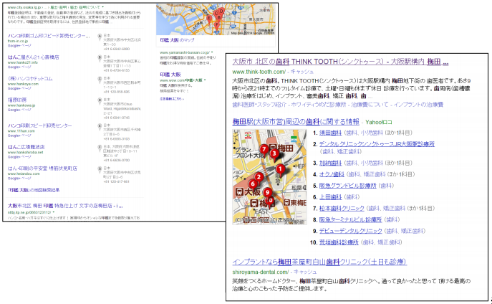Open デビューデンタルクリニック link
The width and height of the screenshot is (492, 304).
[350, 231]
